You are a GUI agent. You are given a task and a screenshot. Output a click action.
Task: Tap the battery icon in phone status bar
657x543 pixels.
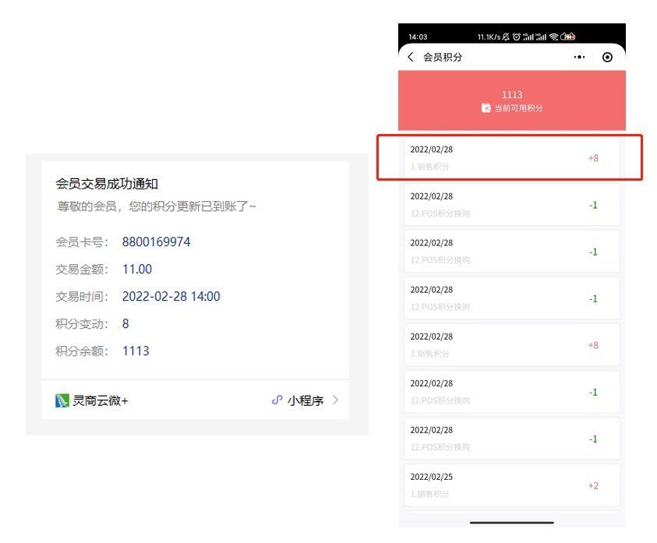(568, 37)
